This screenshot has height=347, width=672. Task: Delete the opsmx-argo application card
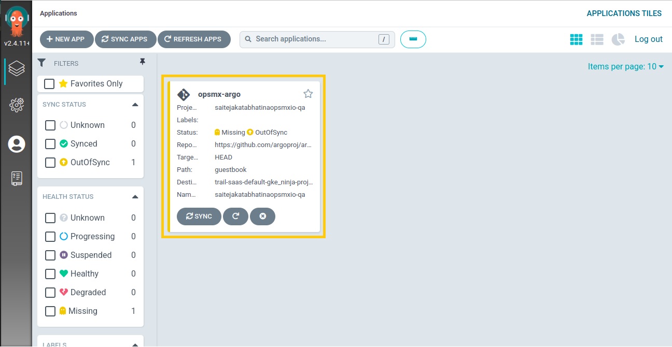262,216
